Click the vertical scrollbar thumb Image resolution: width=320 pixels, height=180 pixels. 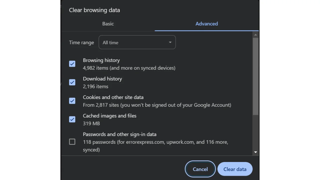[255, 75]
